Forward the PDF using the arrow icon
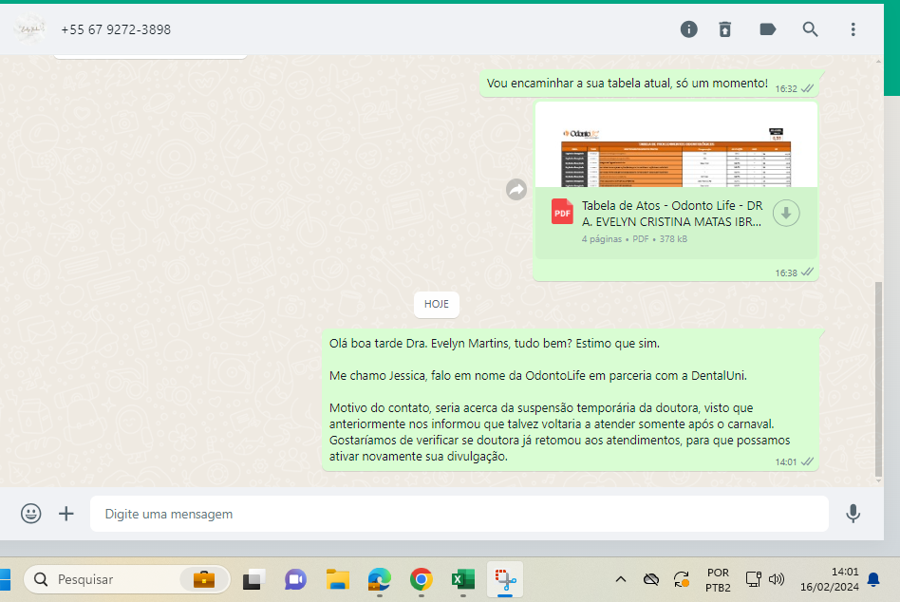 tap(516, 190)
